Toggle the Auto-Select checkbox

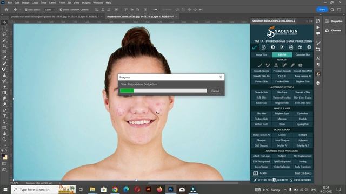pos(26,10)
